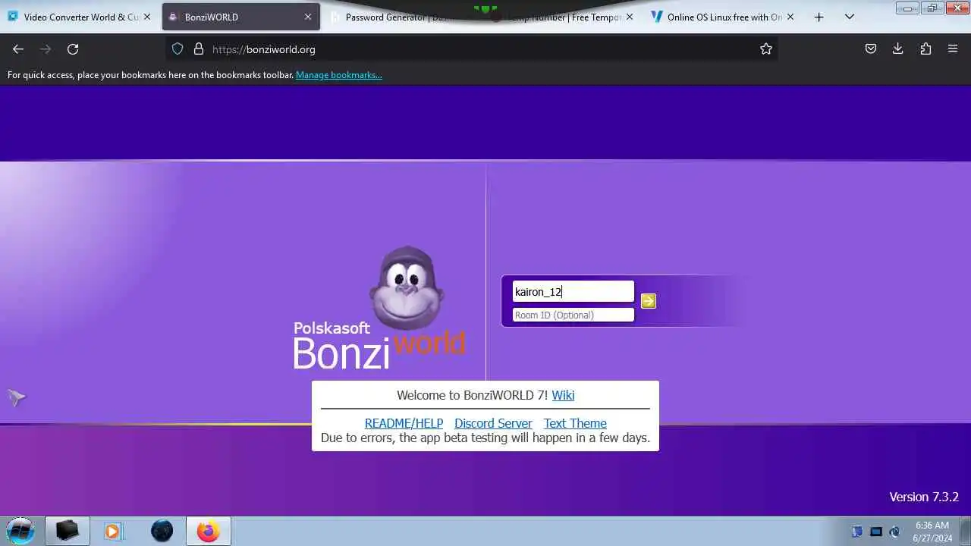Click the bonziworld.org address bar

(x=470, y=49)
